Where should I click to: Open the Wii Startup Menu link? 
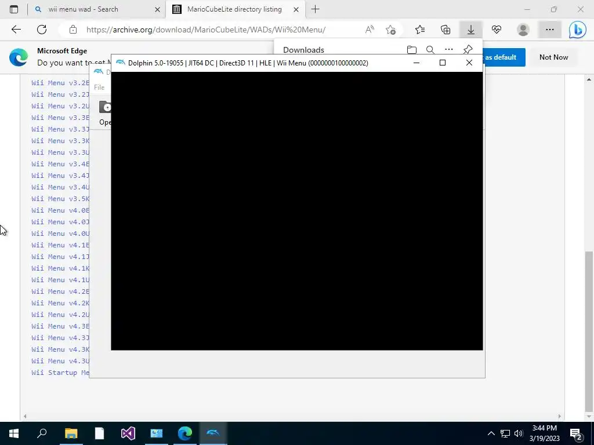pyautogui.click(x=60, y=373)
